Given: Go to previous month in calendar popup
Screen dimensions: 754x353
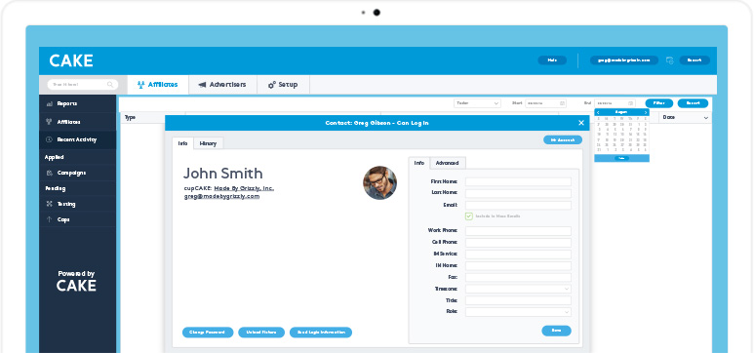Looking at the screenshot, I should 598,112.
